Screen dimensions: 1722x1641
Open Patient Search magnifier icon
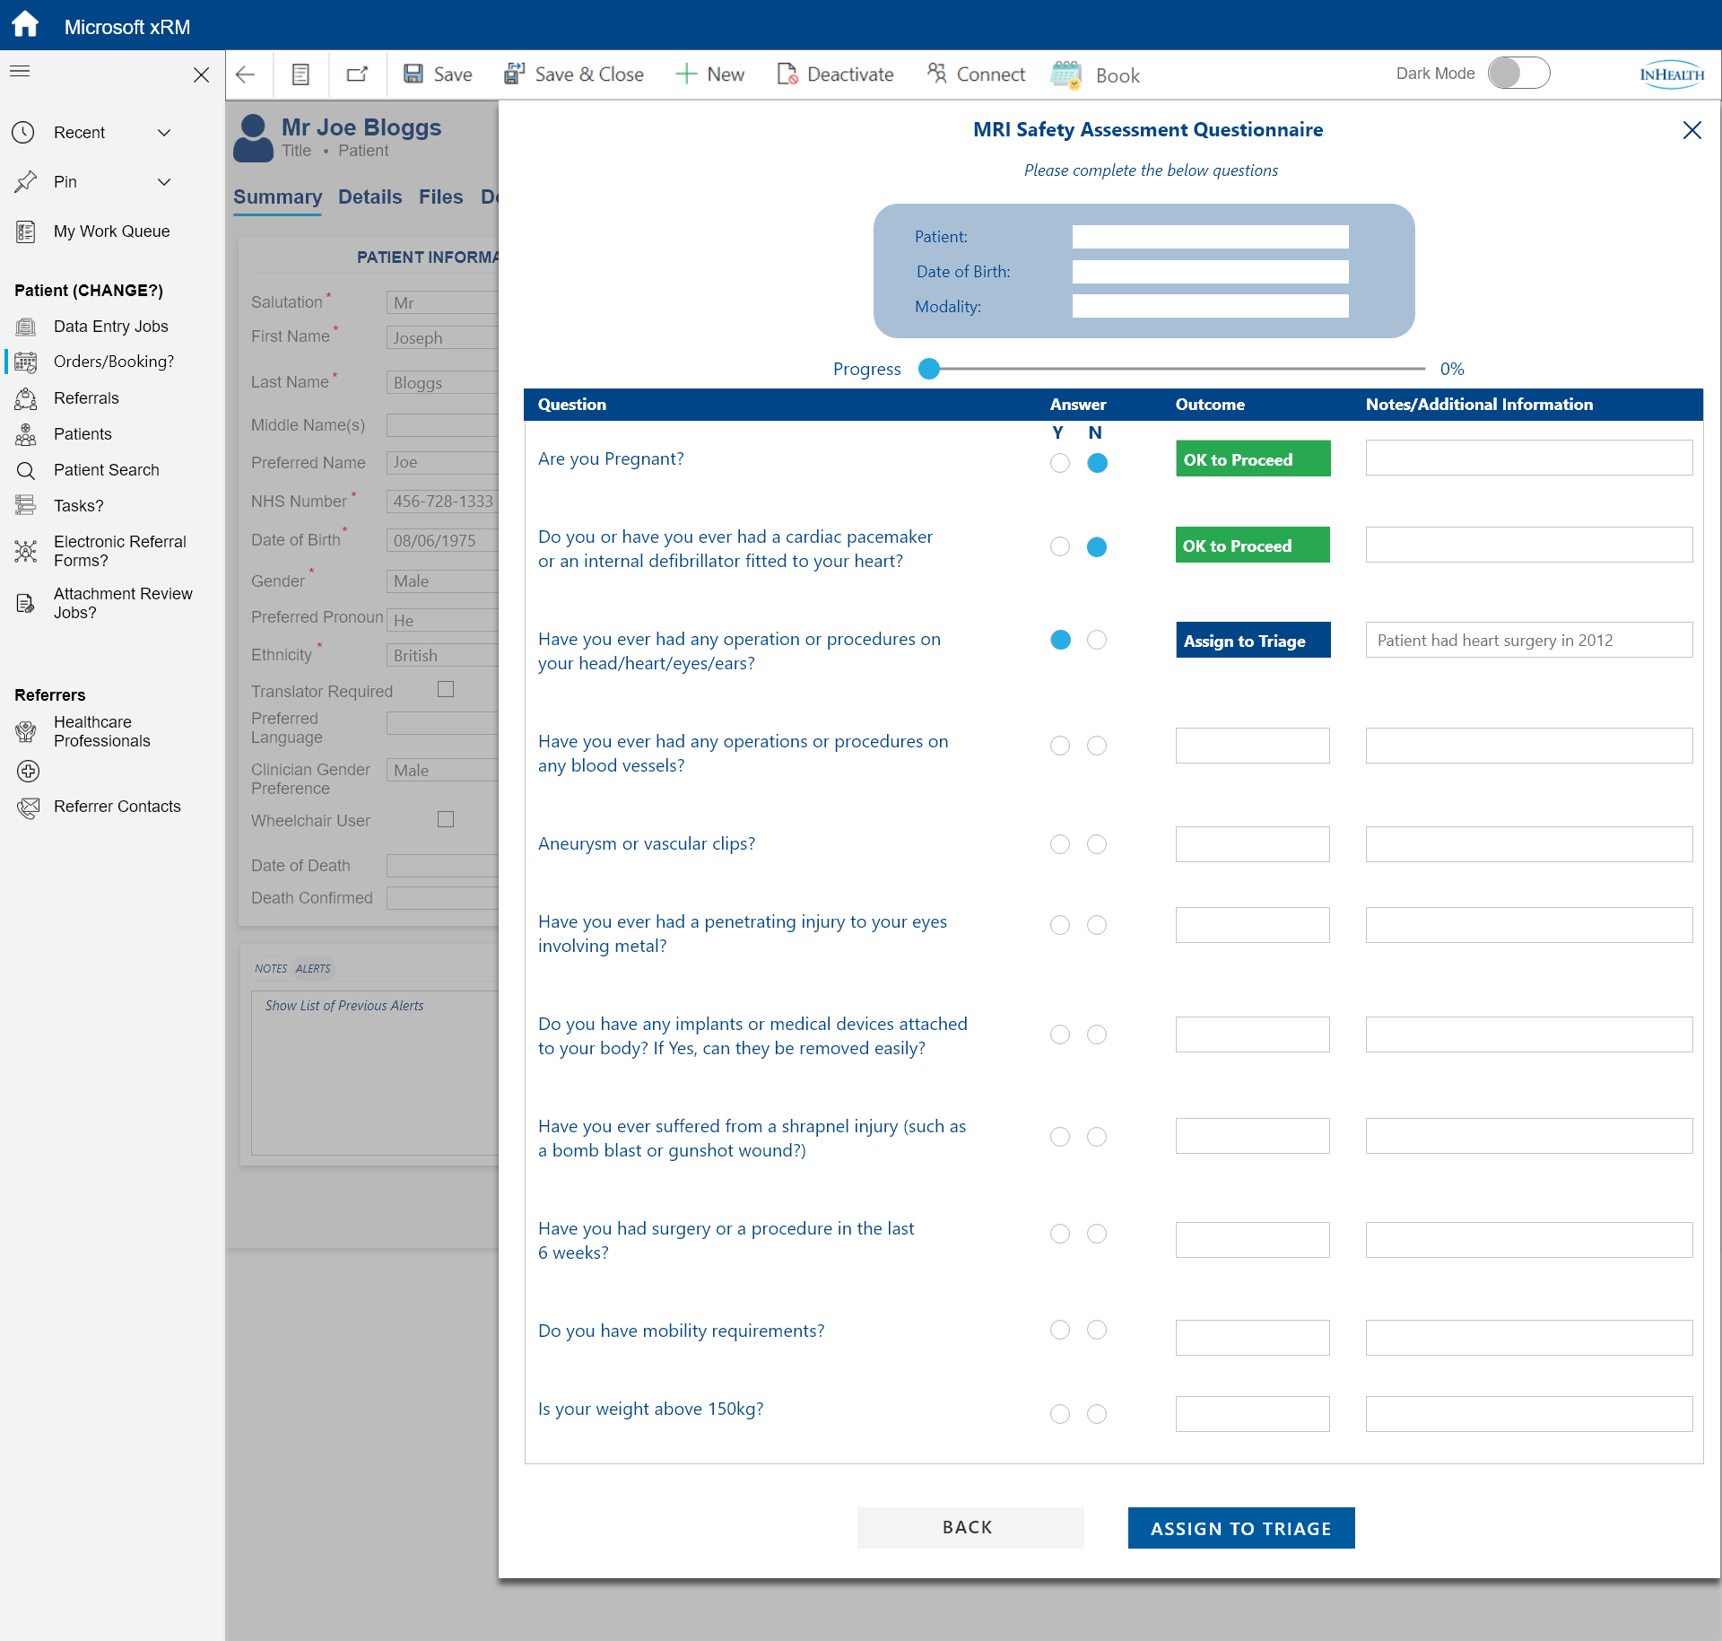pos(26,470)
